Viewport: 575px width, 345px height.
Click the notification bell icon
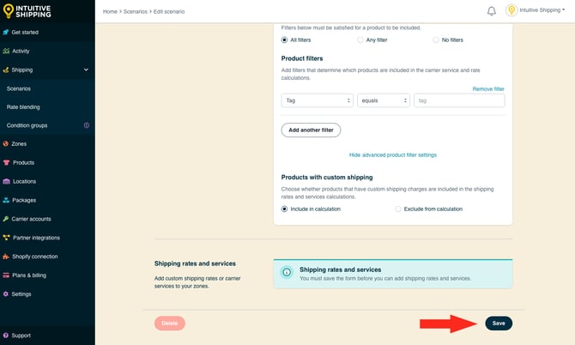[492, 10]
